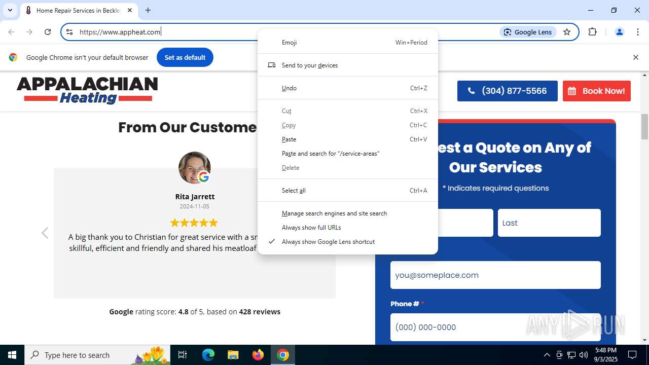The width and height of the screenshot is (649, 365).
Task: Choose Paste and search for /service-areas
Action: click(x=348, y=154)
